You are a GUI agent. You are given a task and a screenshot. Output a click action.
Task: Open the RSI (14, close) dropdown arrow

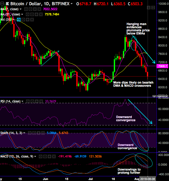[x=22, y=101]
